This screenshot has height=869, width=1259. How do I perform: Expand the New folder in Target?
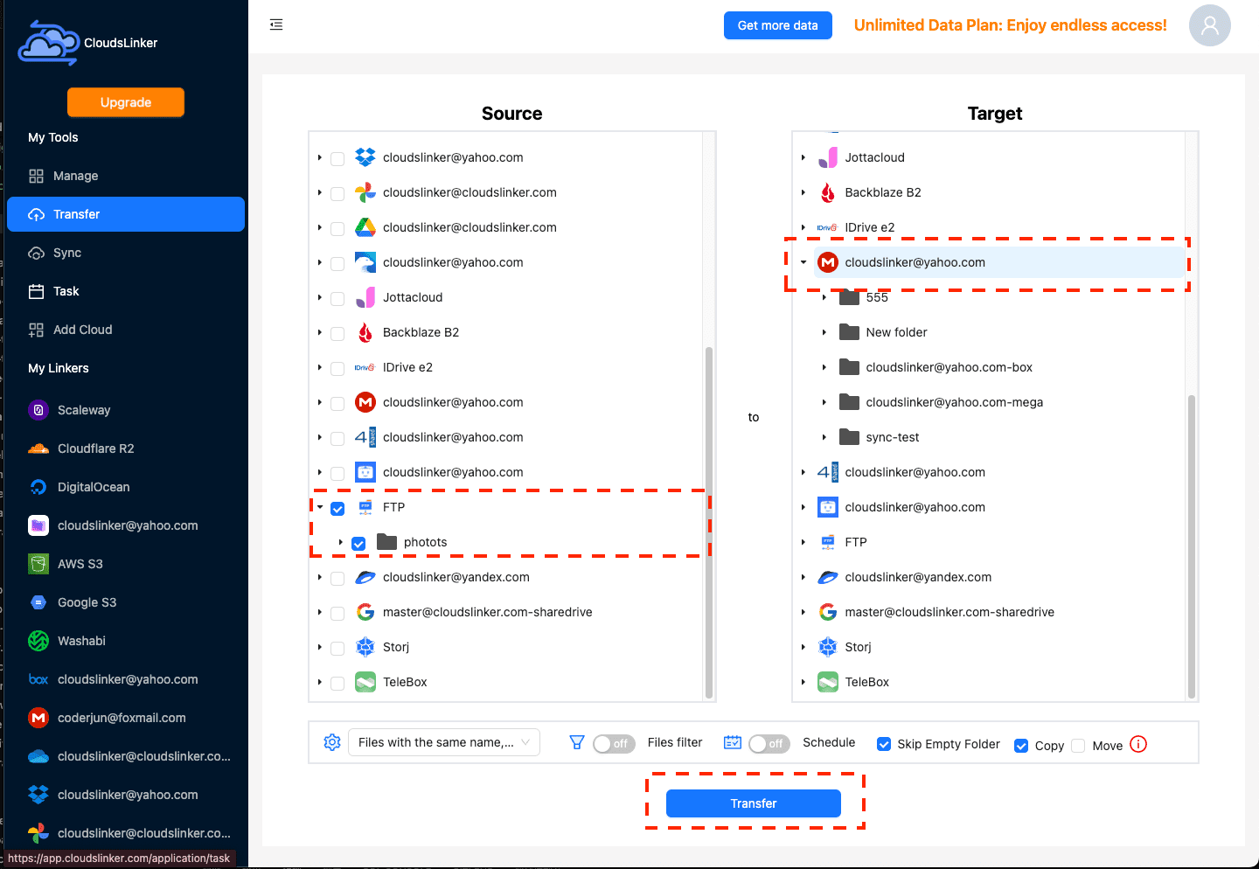tap(824, 332)
